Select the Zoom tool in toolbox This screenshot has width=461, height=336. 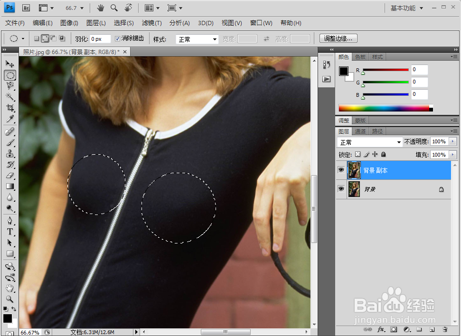[x=9, y=299]
